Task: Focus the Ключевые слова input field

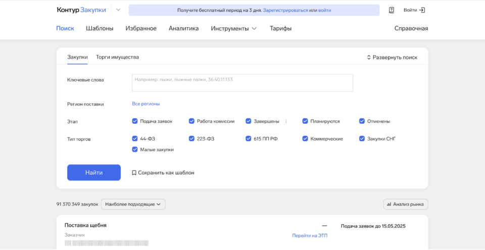Action: pos(243,83)
